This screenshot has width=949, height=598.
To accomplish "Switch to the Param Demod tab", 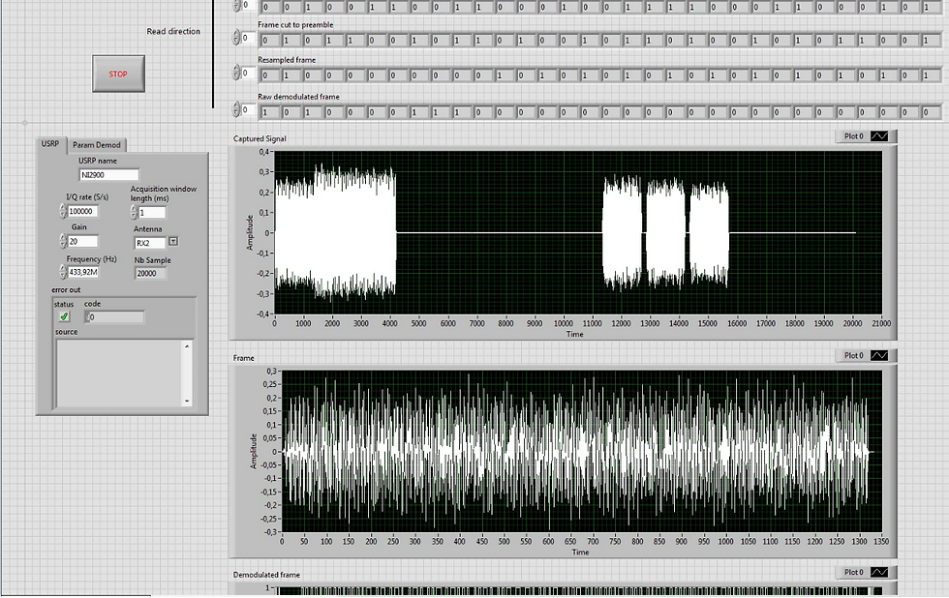I will pos(96,145).
